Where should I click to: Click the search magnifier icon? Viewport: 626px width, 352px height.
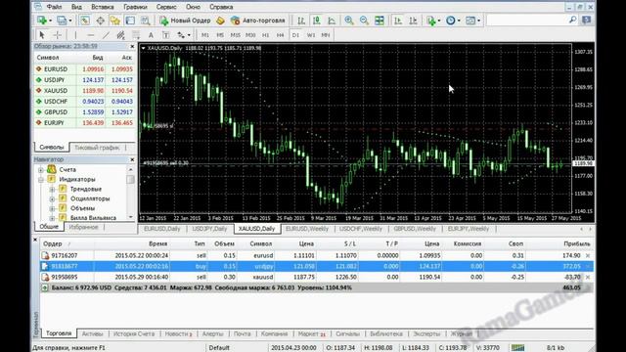pyautogui.click(x=572, y=20)
